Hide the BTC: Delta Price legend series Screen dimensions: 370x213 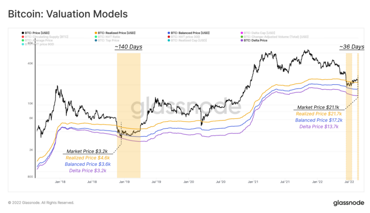coord(254,41)
